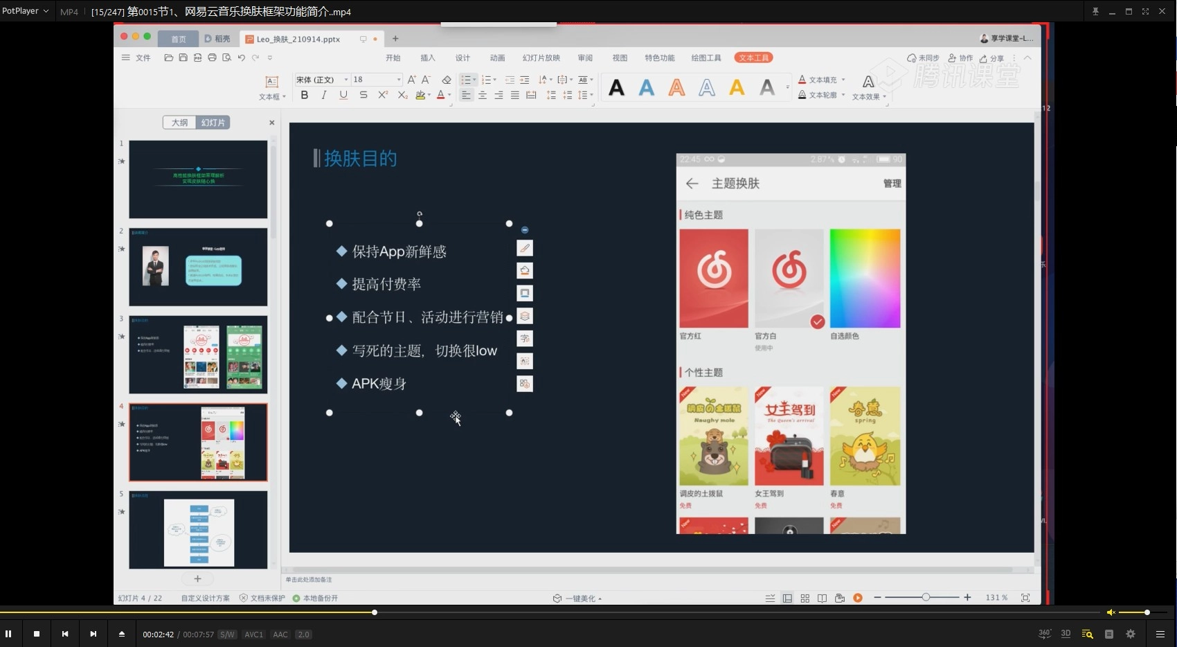1177x647 pixels.
Task: Open the 插入 ribbon tab
Action: pos(428,58)
